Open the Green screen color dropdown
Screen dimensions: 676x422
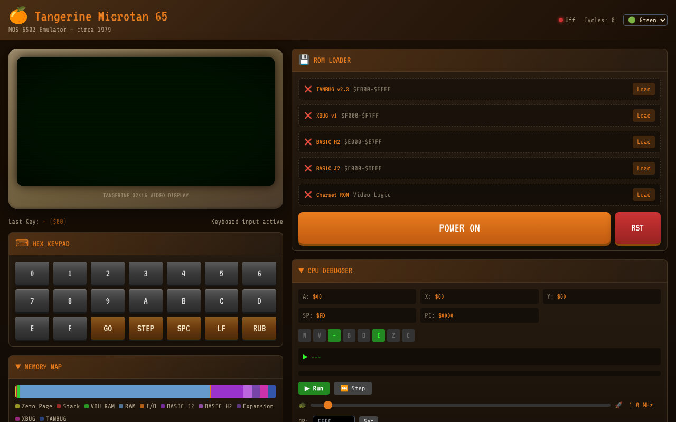click(645, 20)
